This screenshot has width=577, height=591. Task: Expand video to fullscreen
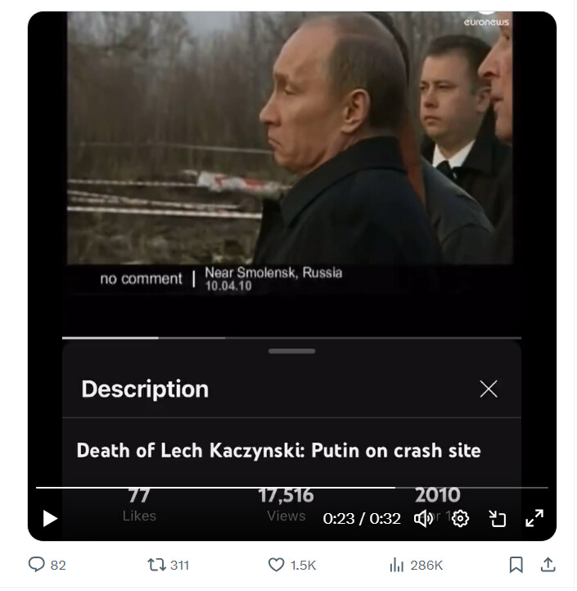(536, 521)
